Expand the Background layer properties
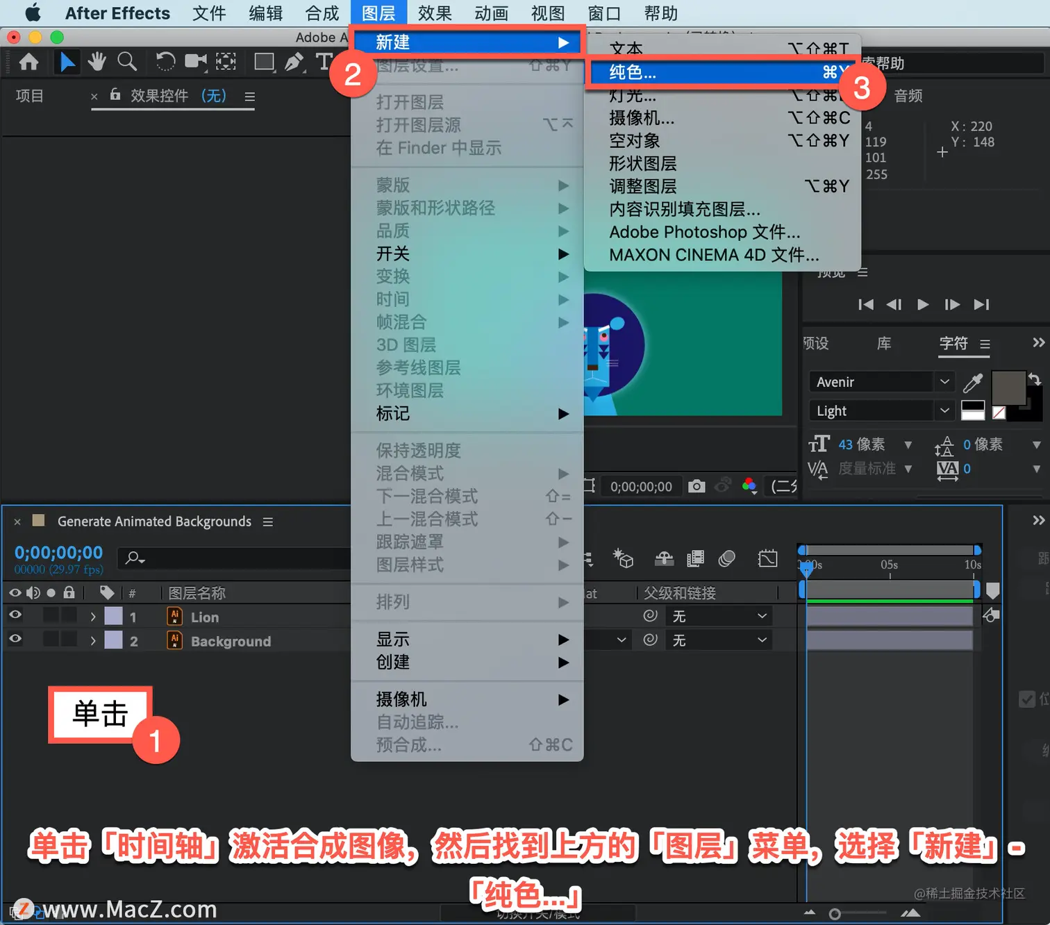Screen dimensions: 1050x925 pos(93,640)
